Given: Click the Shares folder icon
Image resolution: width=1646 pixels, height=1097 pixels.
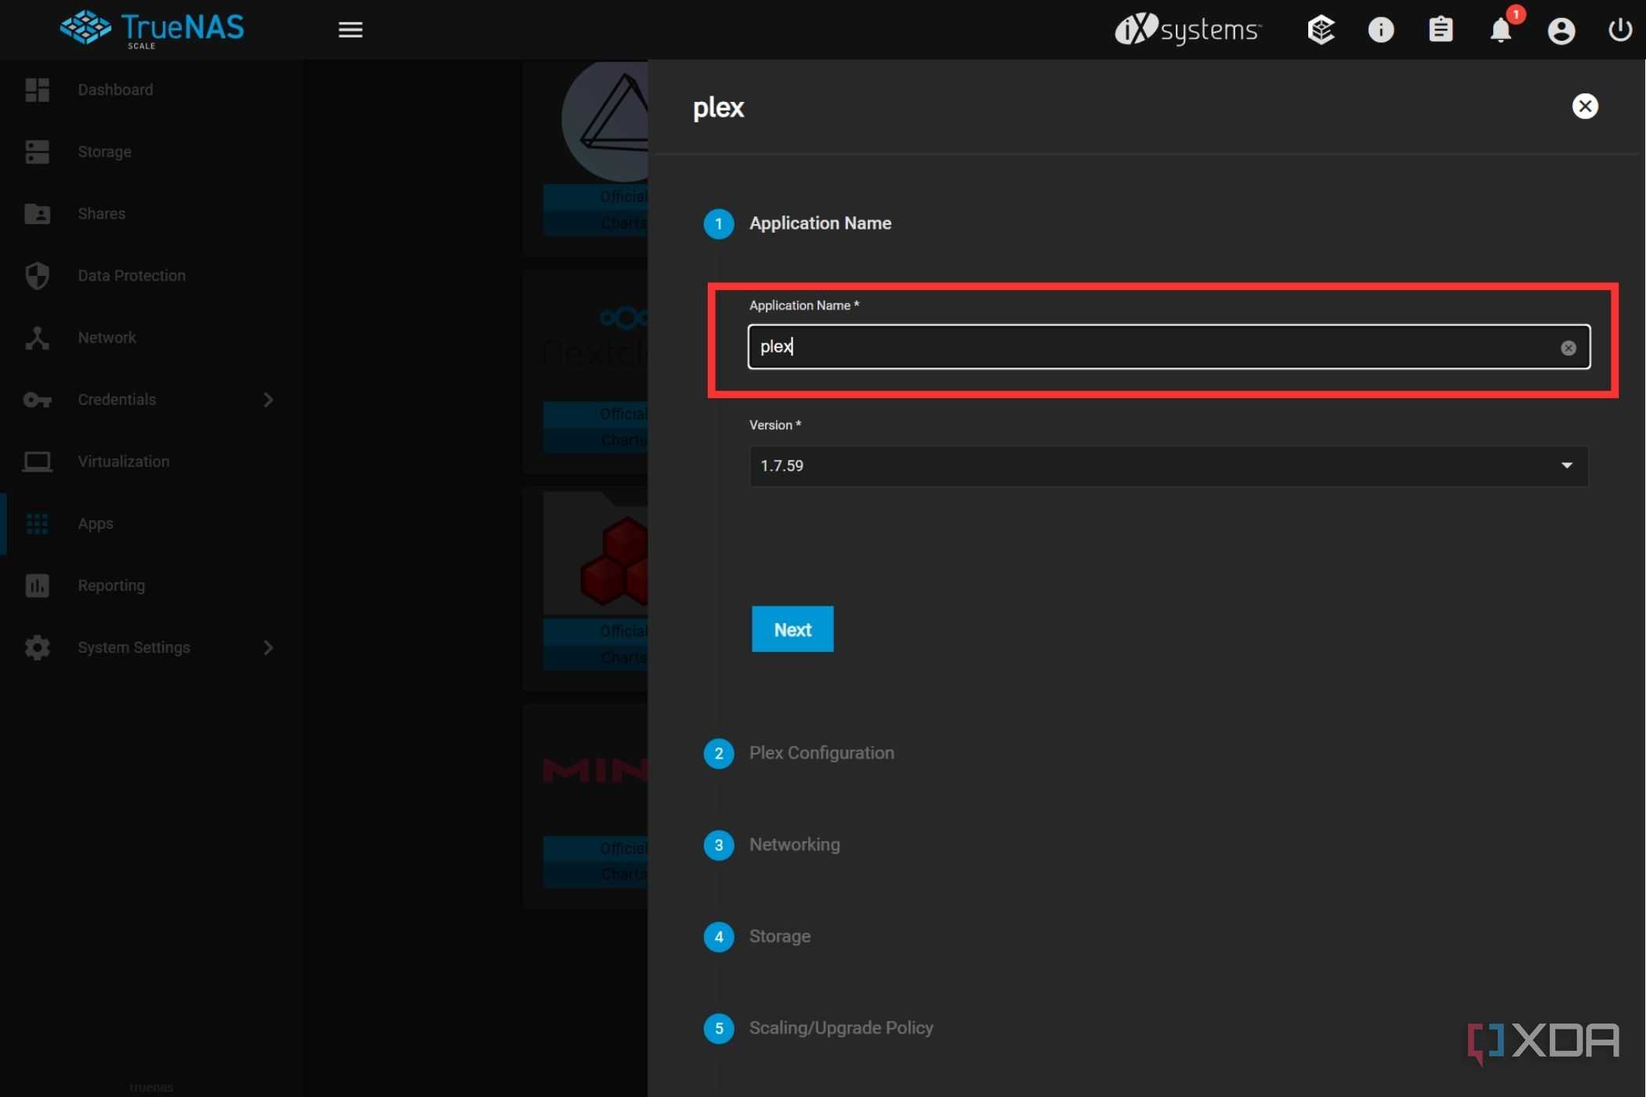Looking at the screenshot, I should 37,213.
